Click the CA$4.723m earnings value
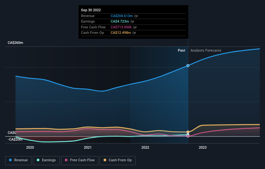This screenshot has width=265, height=169. pyautogui.click(x=120, y=21)
